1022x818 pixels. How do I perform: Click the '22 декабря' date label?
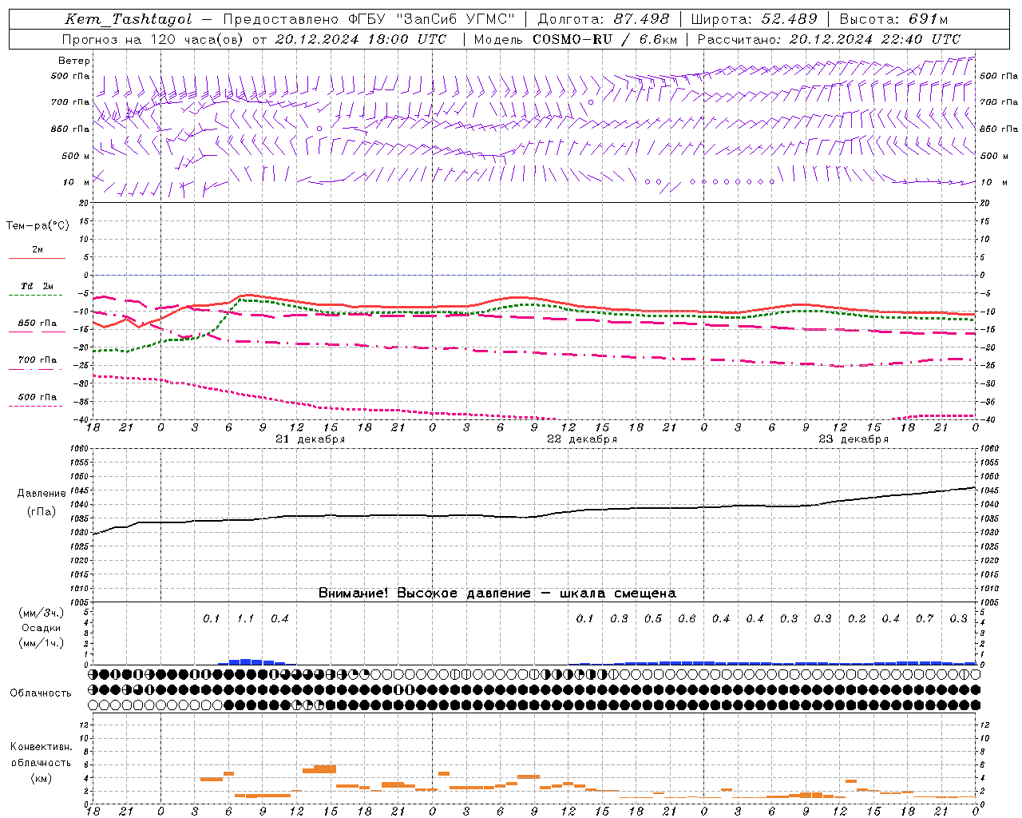click(x=582, y=439)
